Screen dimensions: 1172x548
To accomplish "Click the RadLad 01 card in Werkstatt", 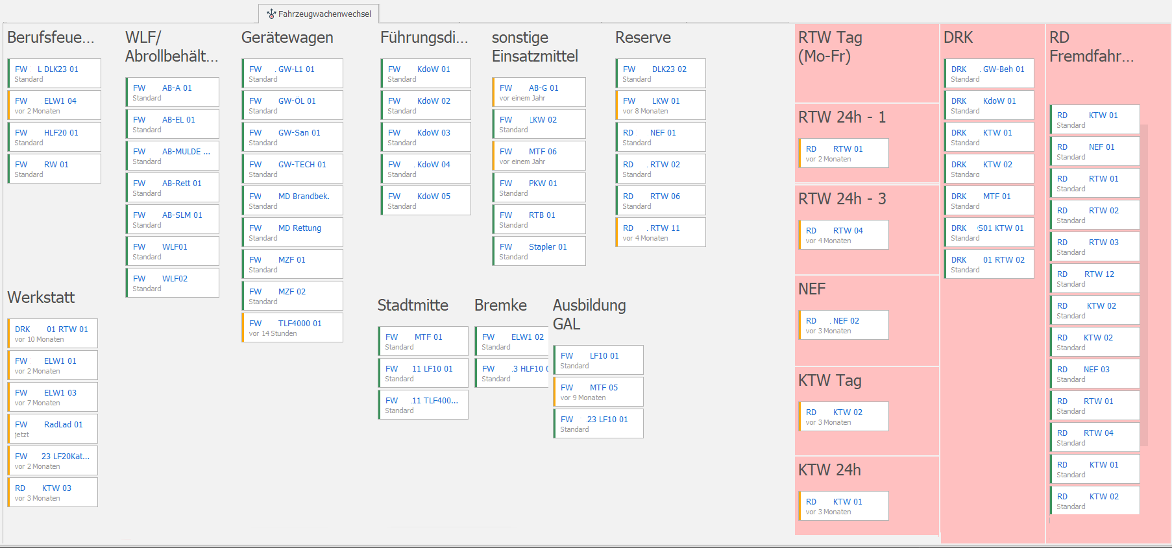I will 53,429.
